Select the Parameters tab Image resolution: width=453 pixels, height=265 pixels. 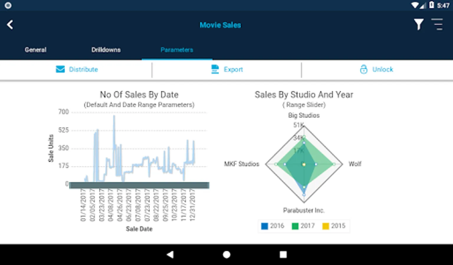[177, 50]
